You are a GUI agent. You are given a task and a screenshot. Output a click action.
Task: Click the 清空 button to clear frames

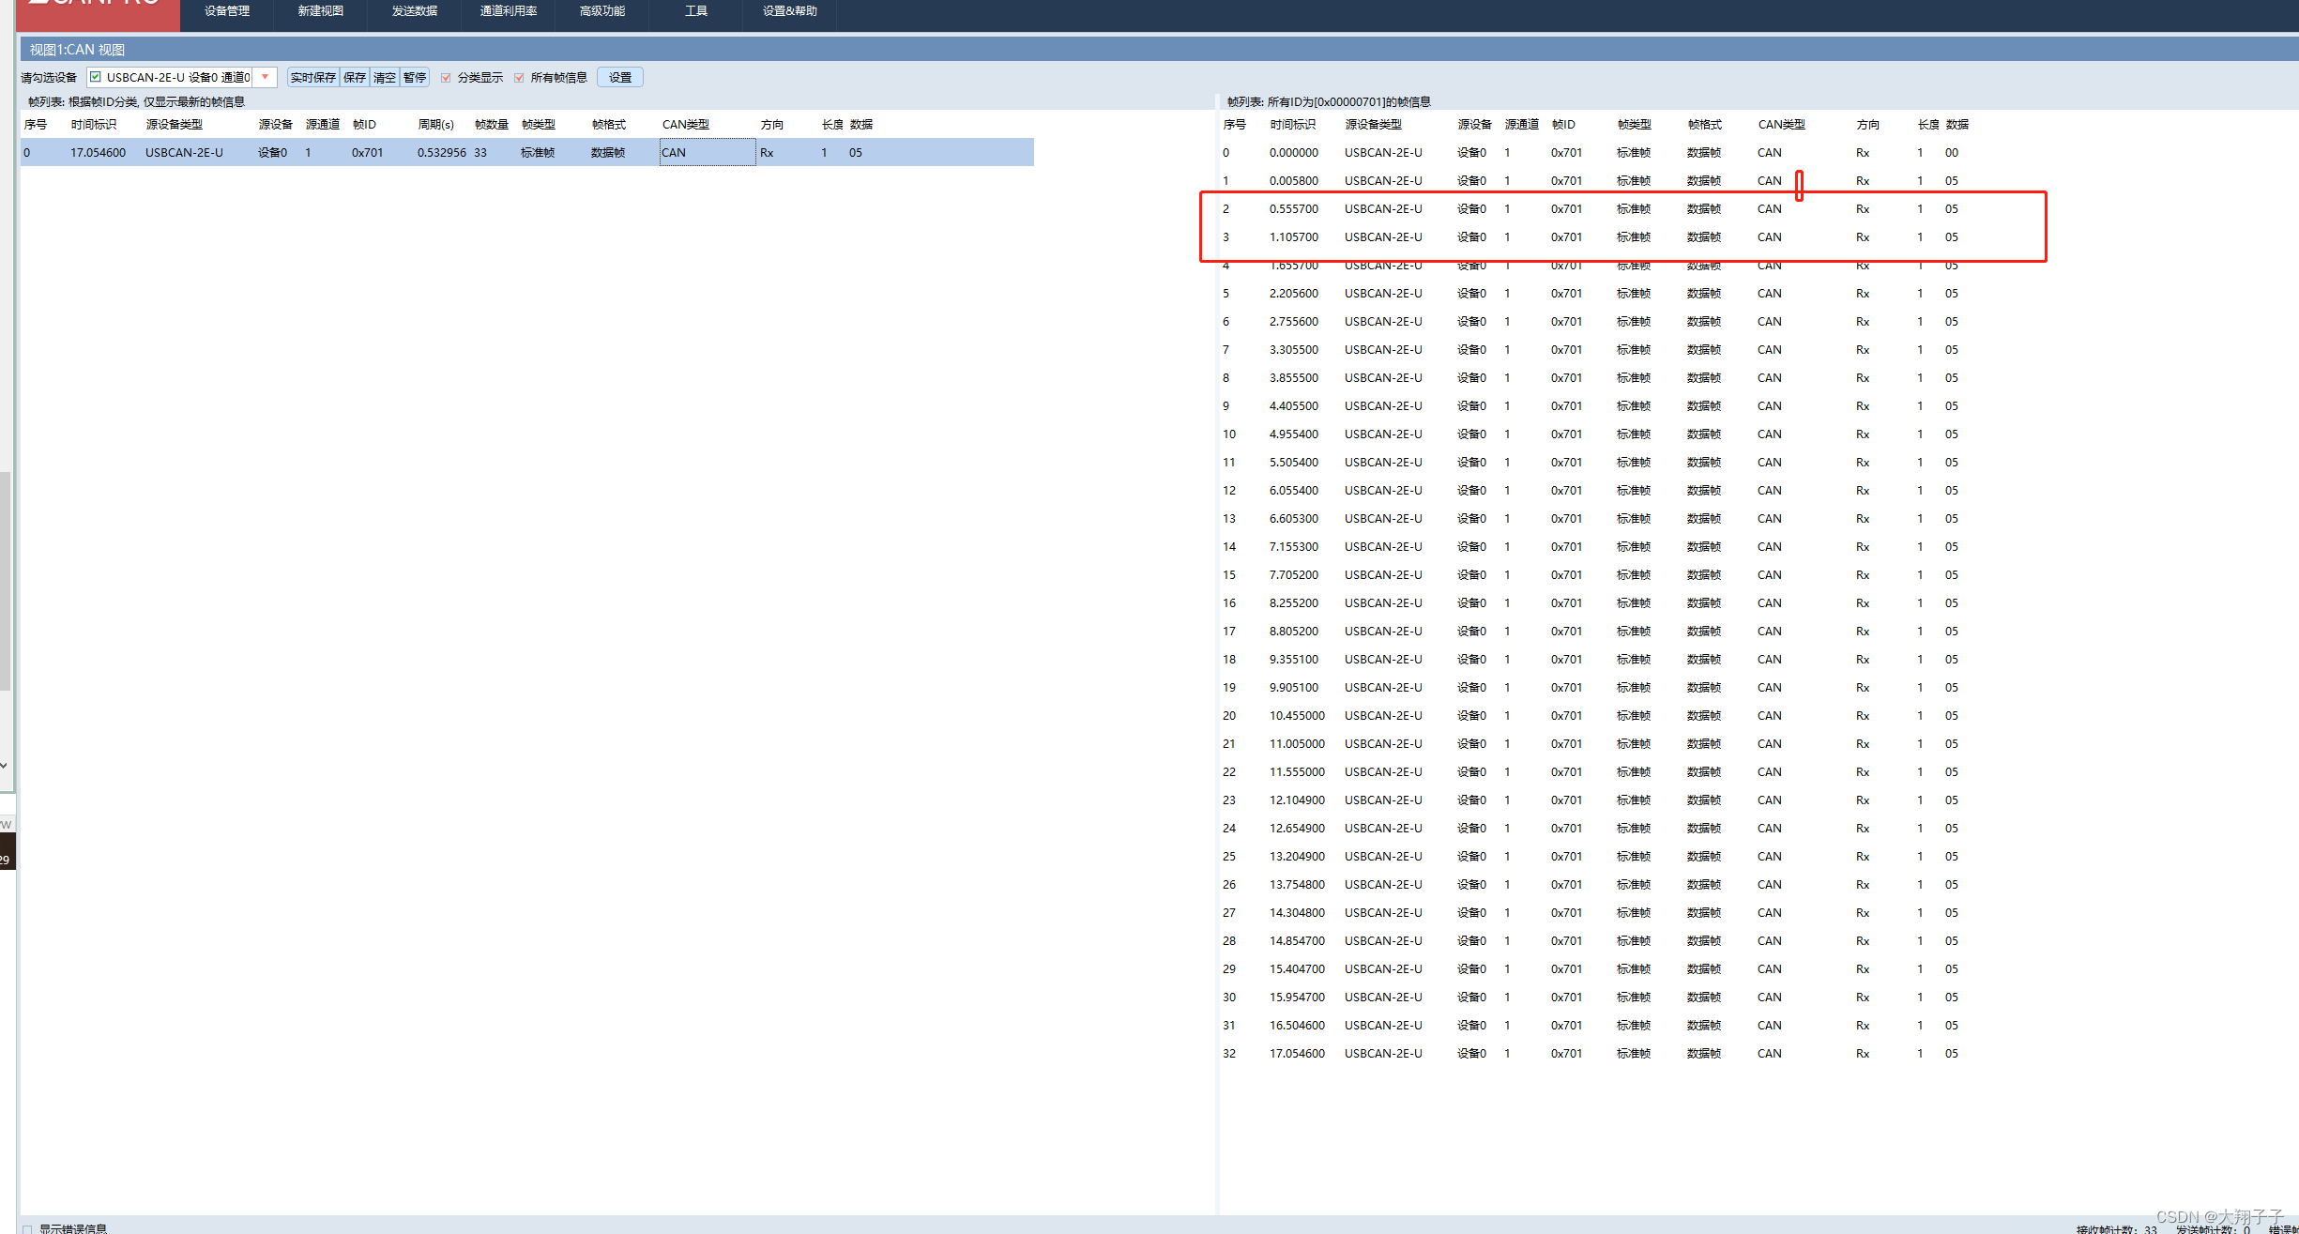[385, 78]
